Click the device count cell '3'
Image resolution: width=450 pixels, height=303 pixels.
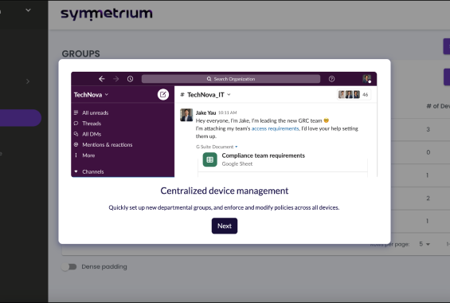coord(428,129)
